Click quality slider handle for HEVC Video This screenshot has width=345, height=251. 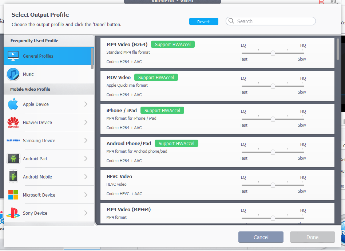tap(273, 185)
